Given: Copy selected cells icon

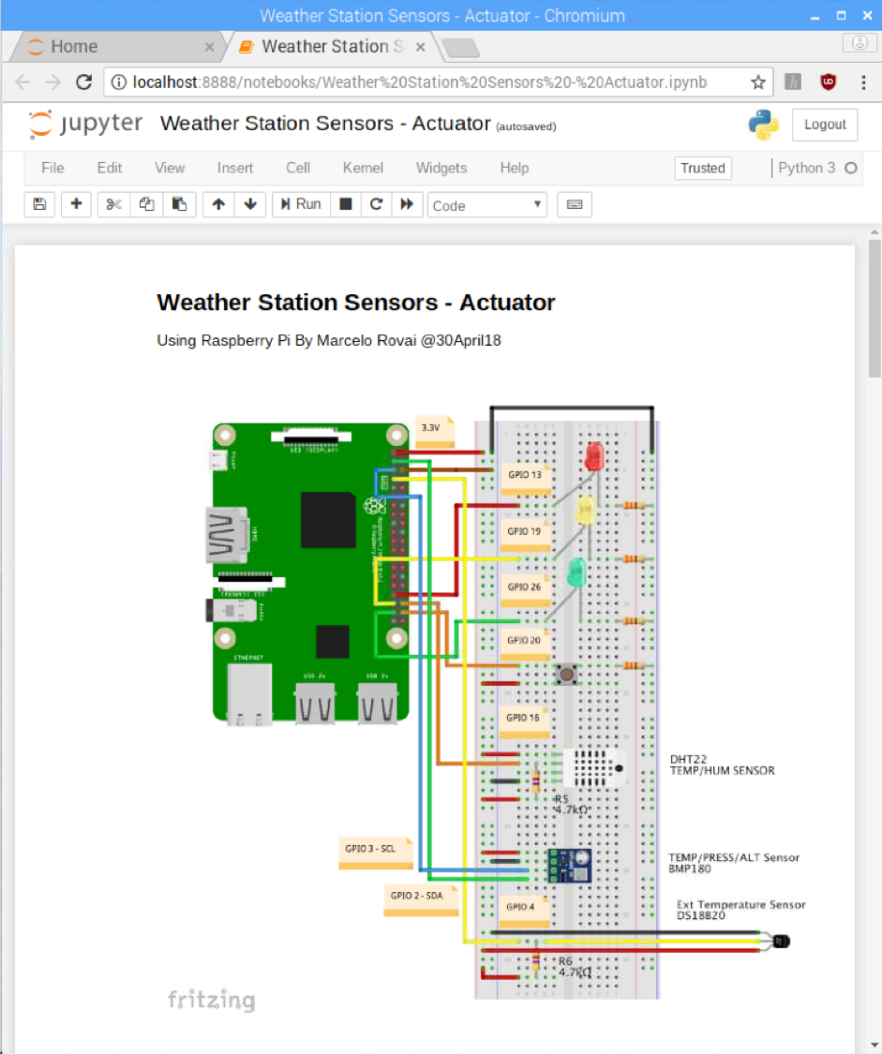Looking at the screenshot, I should pos(146,204).
